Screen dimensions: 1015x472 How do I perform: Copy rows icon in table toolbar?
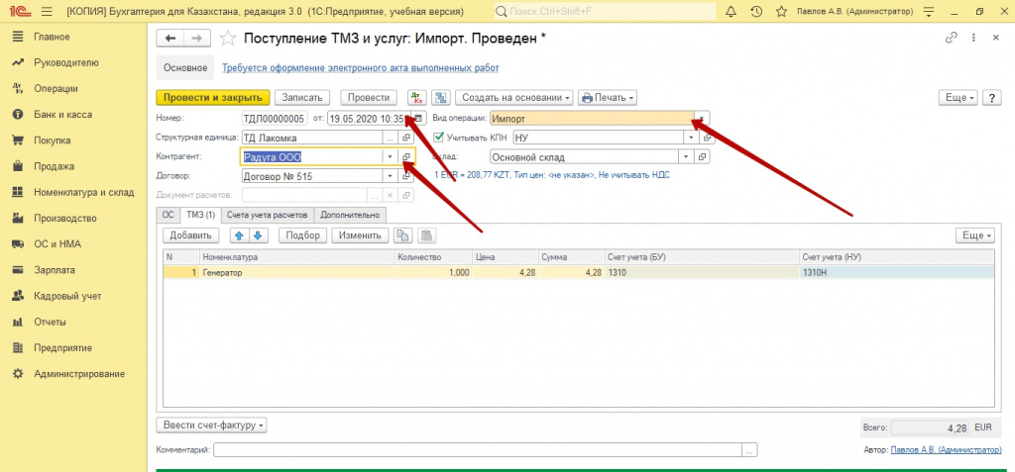tap(402, 236)
